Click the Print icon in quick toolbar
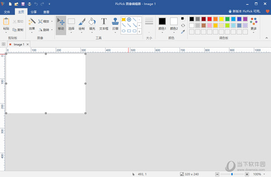This screenshot has width=271, height=177. click(x=29, y=4)
